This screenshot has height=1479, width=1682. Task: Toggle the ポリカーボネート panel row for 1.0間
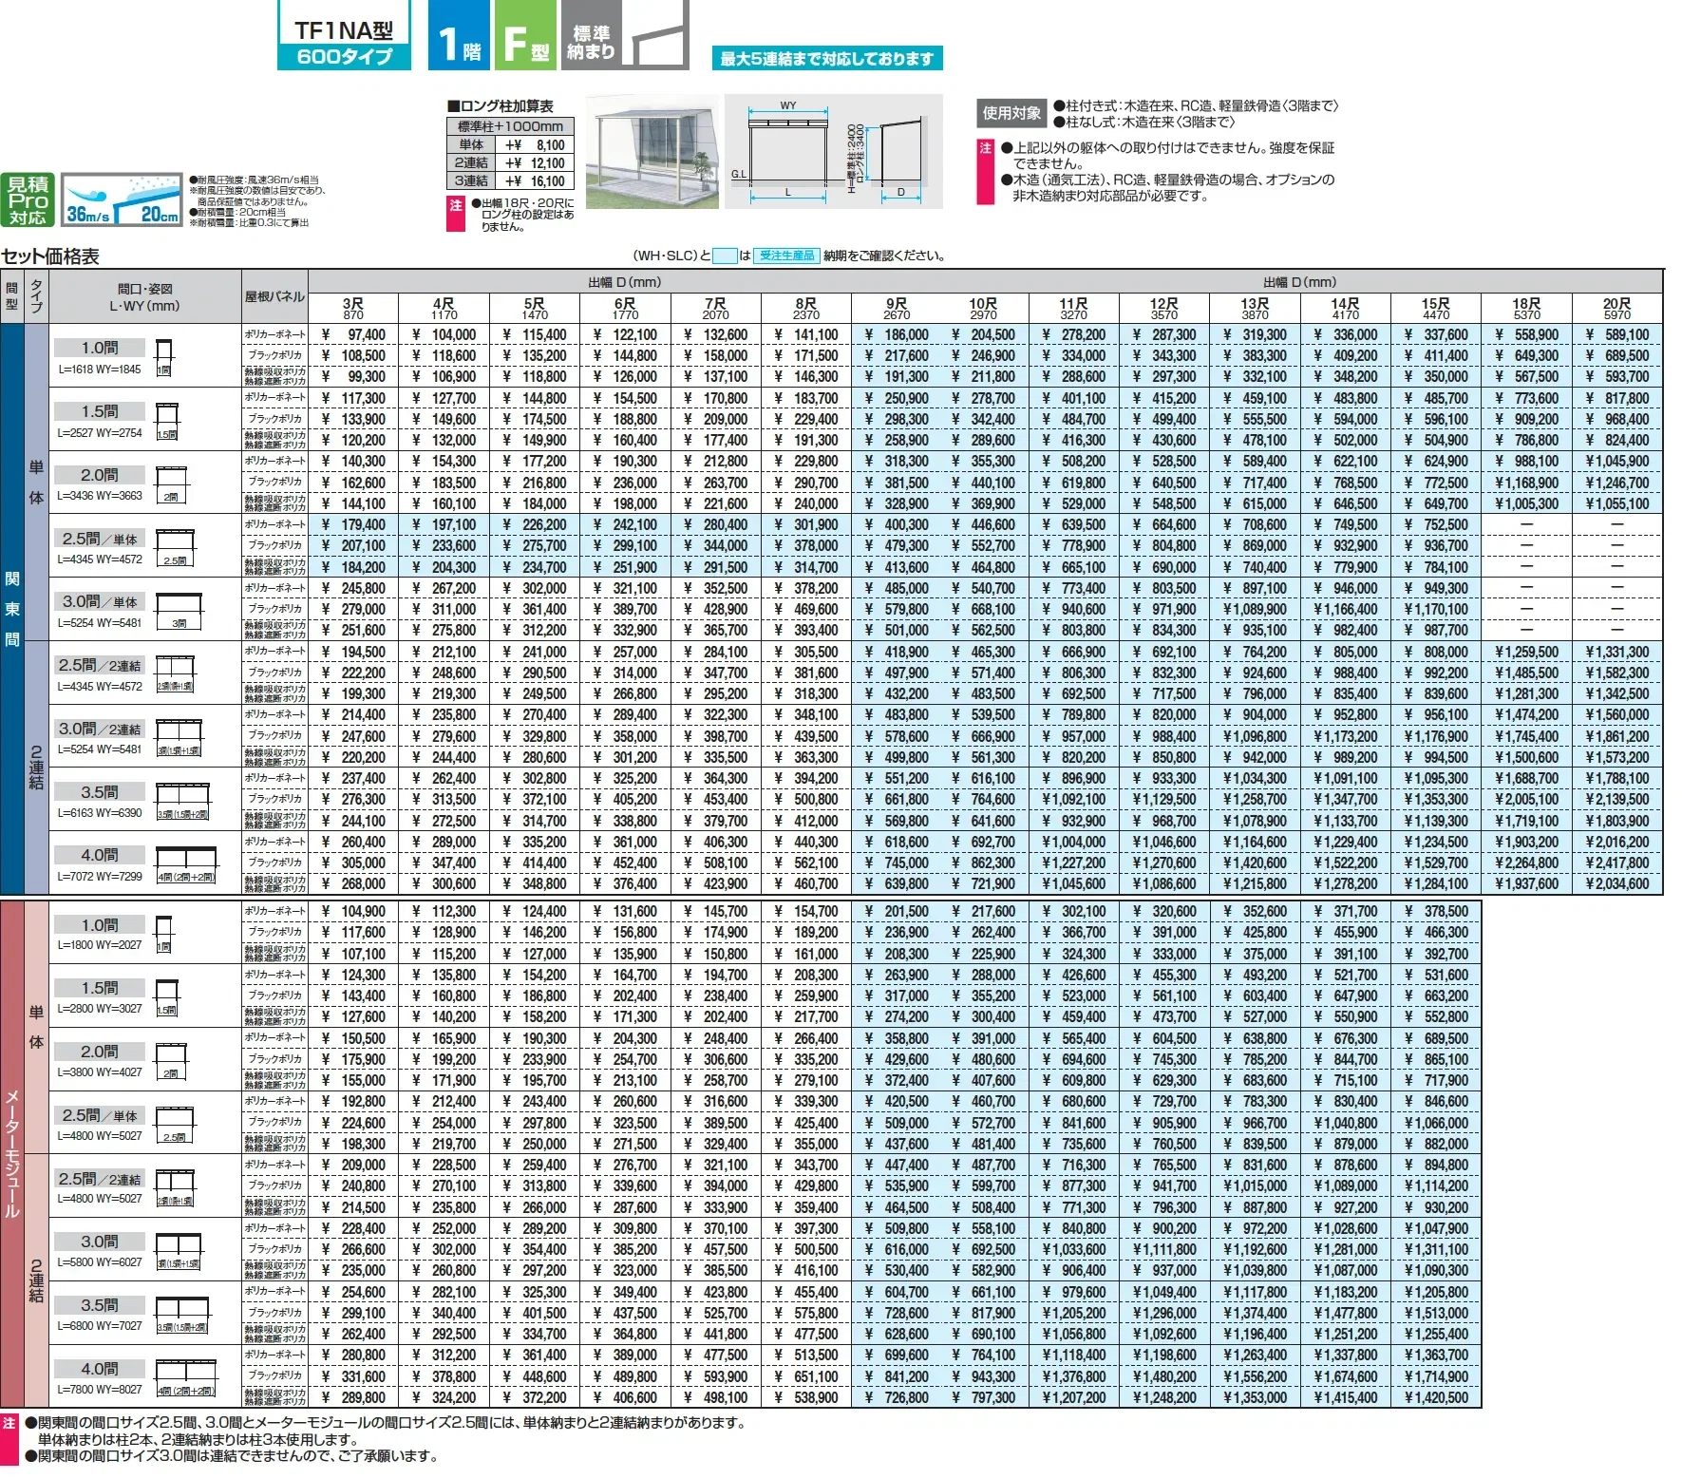274,334
